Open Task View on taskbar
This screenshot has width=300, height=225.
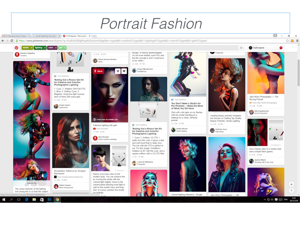19,200
